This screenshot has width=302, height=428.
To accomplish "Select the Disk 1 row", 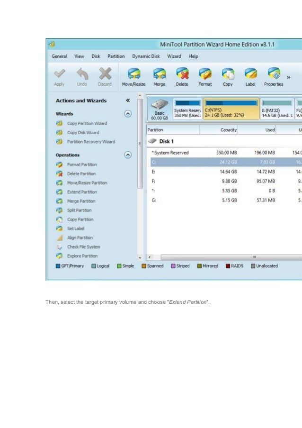I will pos(224,141).
